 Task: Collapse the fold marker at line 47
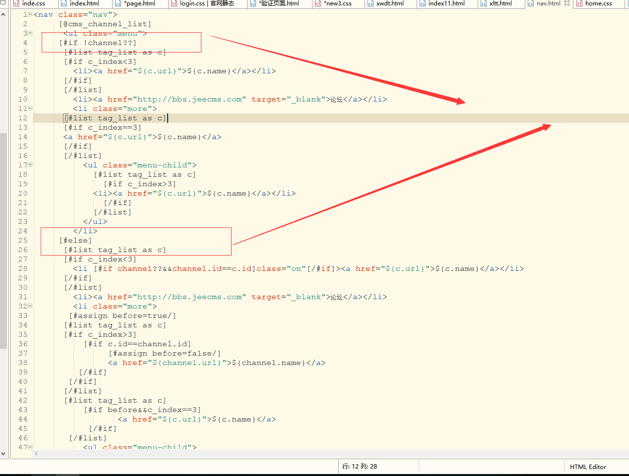pos(30,447)
